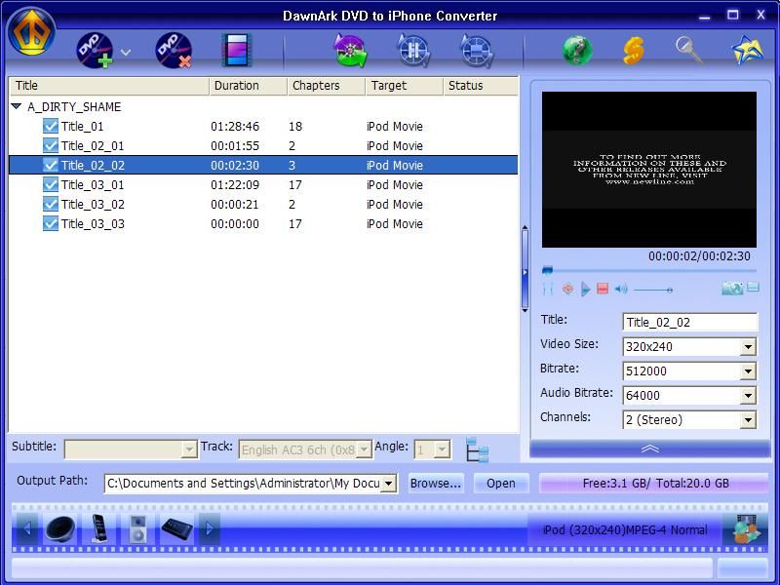Uncheck the Title_03_03 checkbox
Screen dimensions: 780x585
tap(51, 223)
